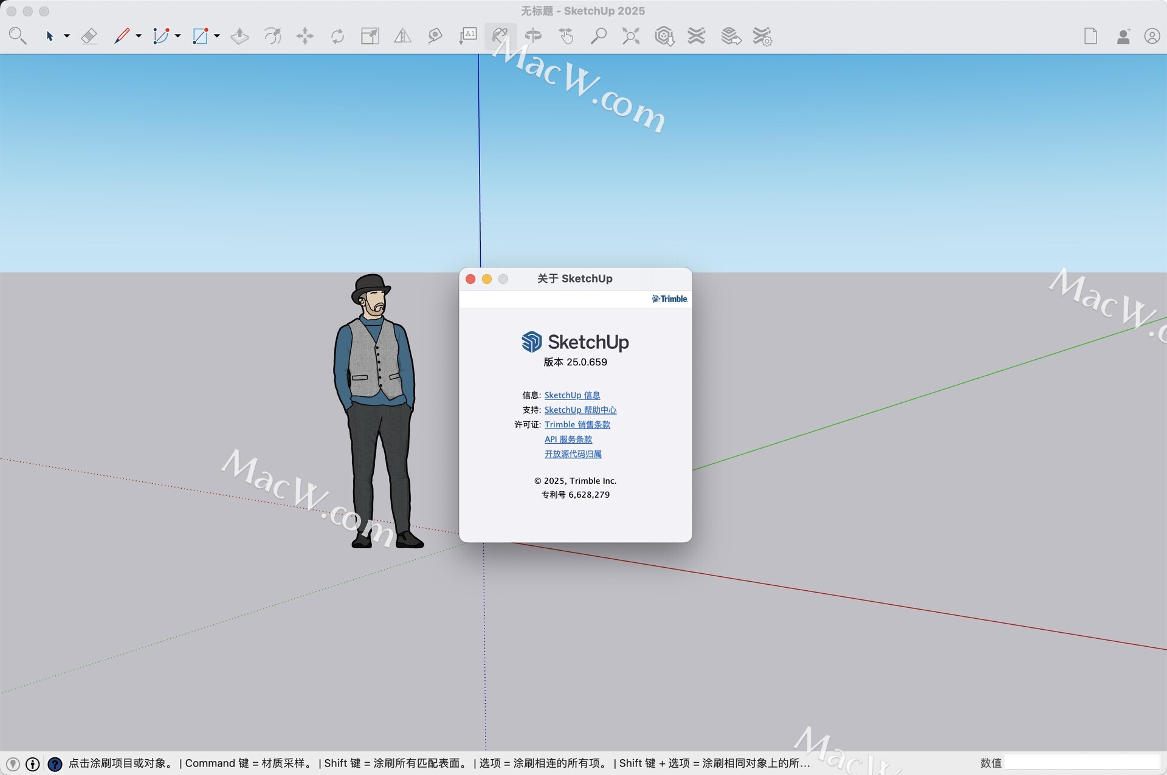Select the Tape Measure tool
The height and width of the screenshot is (775, 1167).
pyautogui.click(x=435, y=36)
